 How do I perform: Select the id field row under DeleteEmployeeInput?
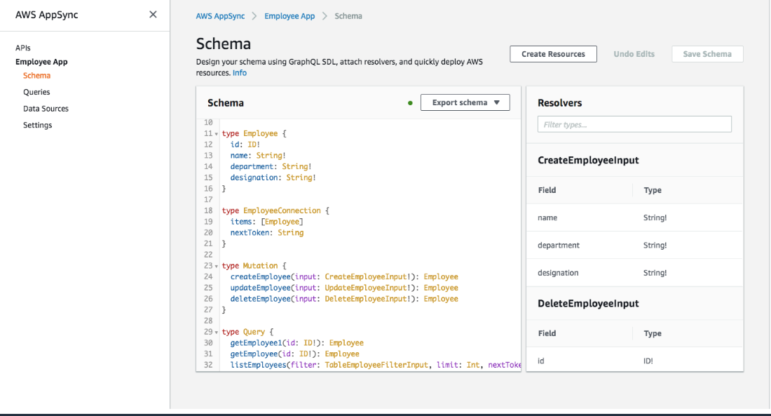pyautogui.click(x=634, y=361)
